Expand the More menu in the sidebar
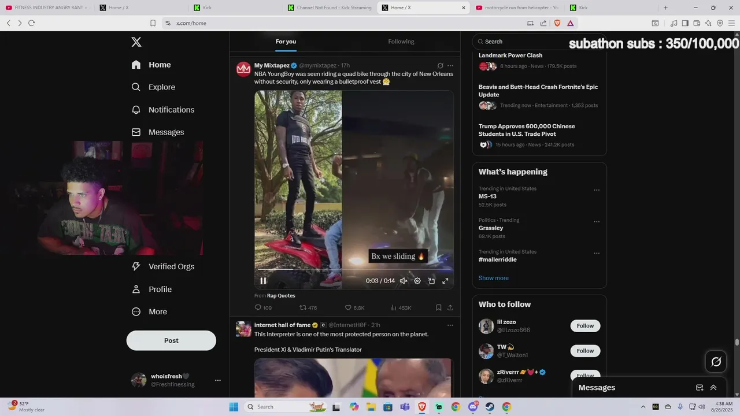Screen dimensions: 740x416 point(149,311)
